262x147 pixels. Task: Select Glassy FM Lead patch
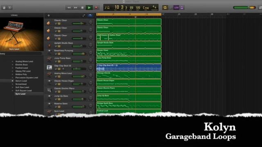23,71
